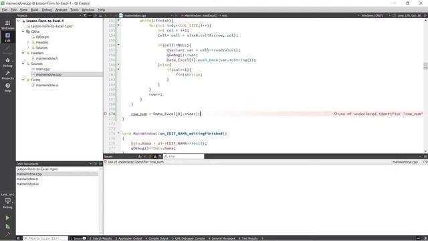Toggle the left sidebar visibility
Viewport: 428px width, 241px height.
19,238
